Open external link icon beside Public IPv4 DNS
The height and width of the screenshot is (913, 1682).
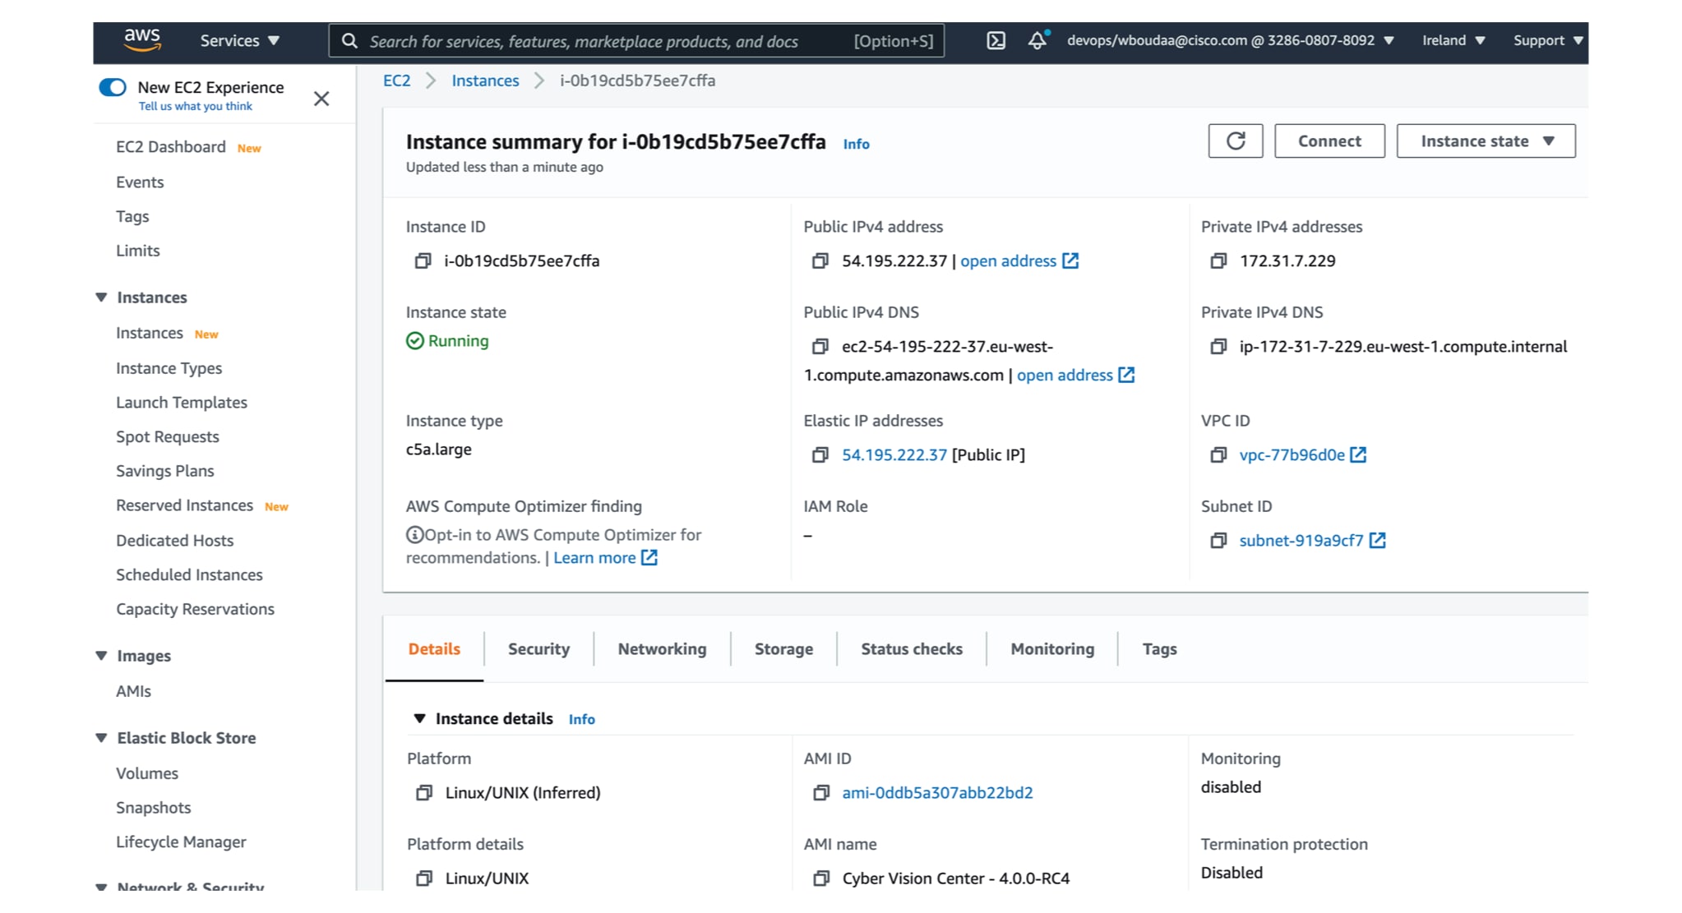(x=1126, y=375)
